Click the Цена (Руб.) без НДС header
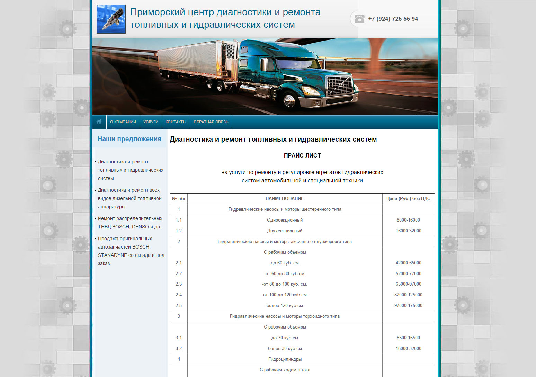 [x=408, y=198]
